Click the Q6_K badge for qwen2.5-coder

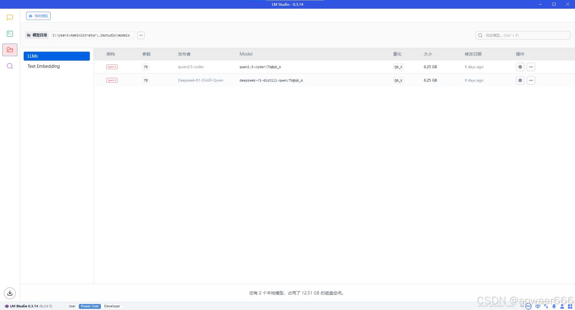398,67
